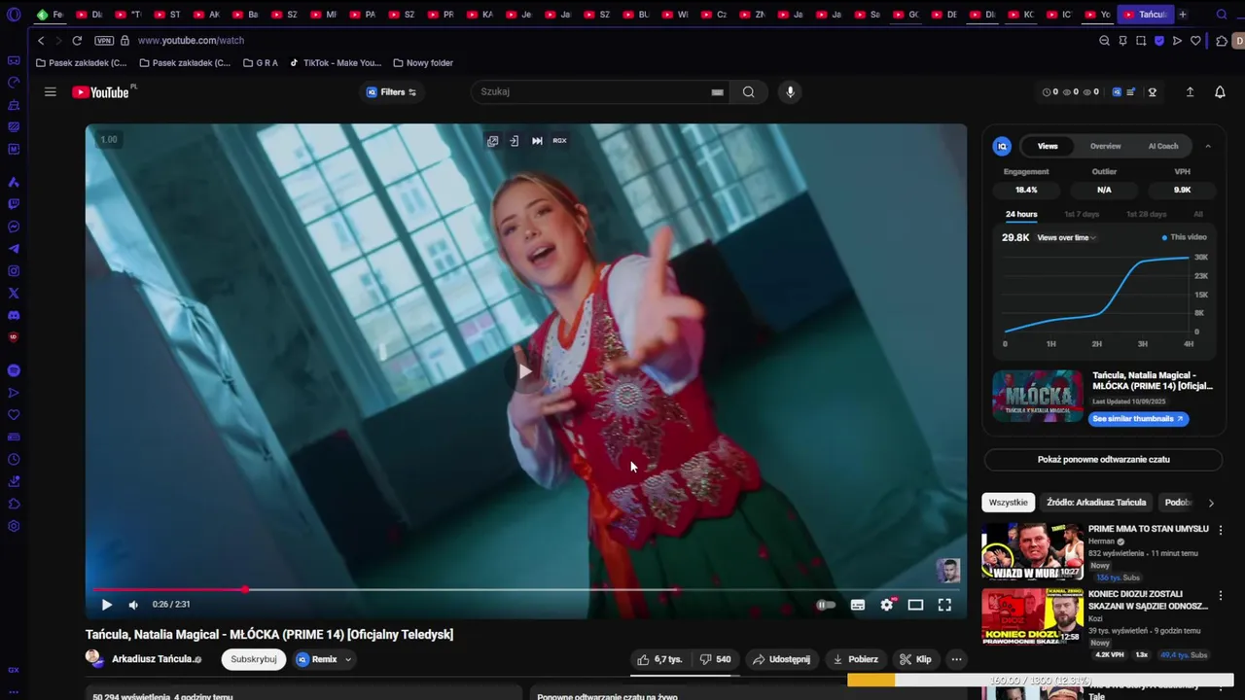Like the video (6,7 tys.)
This screenshot has width=1245, height=700.
click(x=659, y=659)
